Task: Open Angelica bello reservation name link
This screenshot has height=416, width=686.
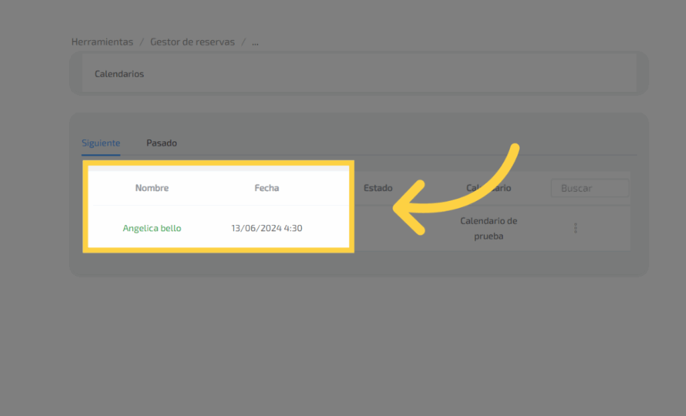Action: point(152,228)
